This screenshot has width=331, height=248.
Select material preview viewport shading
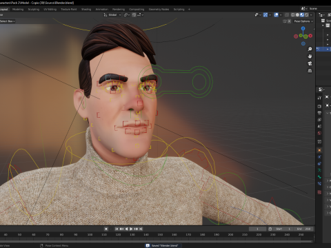click(x=302, y=15)
